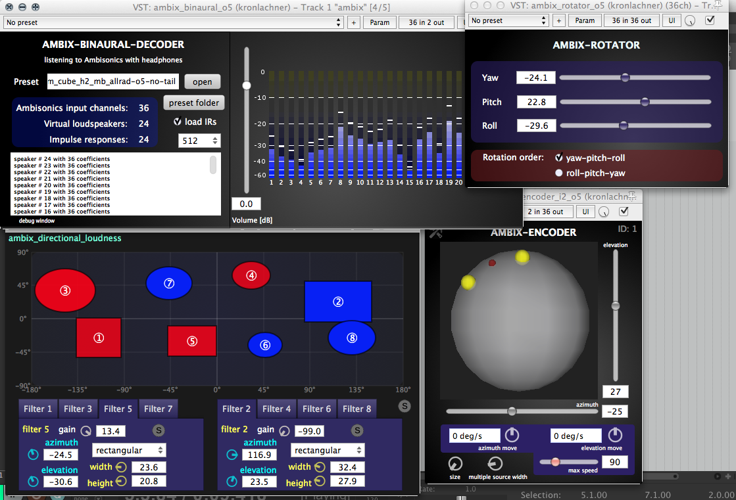The width and height of the screenshot is (736, 500).
Task: Click the encoder size knob
Action: pyautogui.click(x=455, y=463)
